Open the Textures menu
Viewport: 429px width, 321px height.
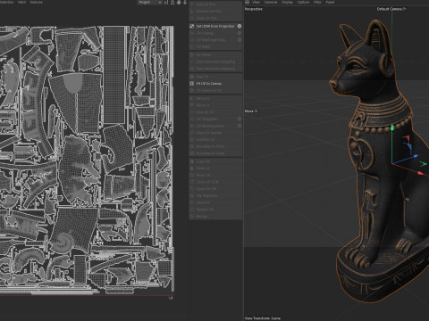coord(36,2)
